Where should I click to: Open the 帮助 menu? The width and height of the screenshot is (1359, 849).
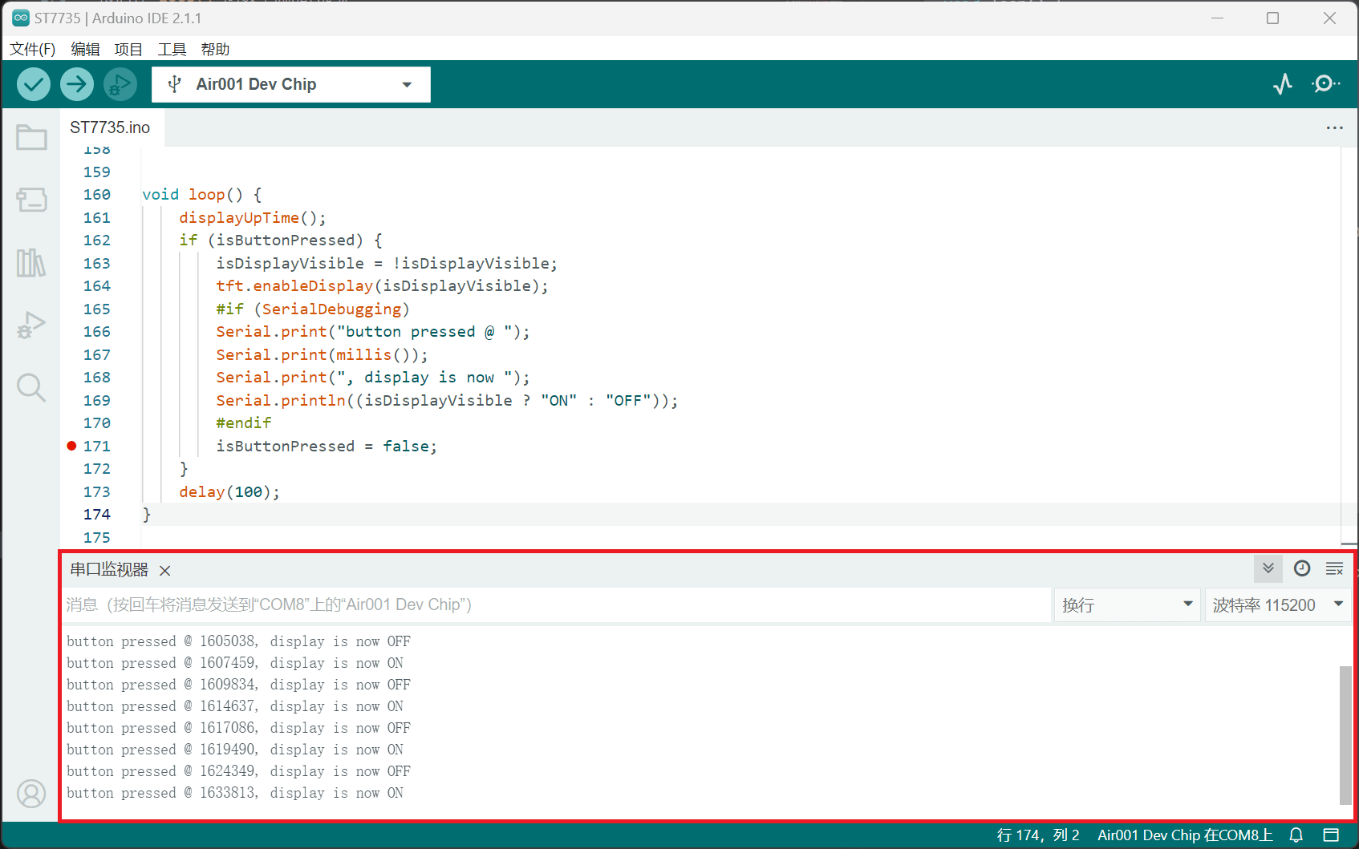point(215,49)
